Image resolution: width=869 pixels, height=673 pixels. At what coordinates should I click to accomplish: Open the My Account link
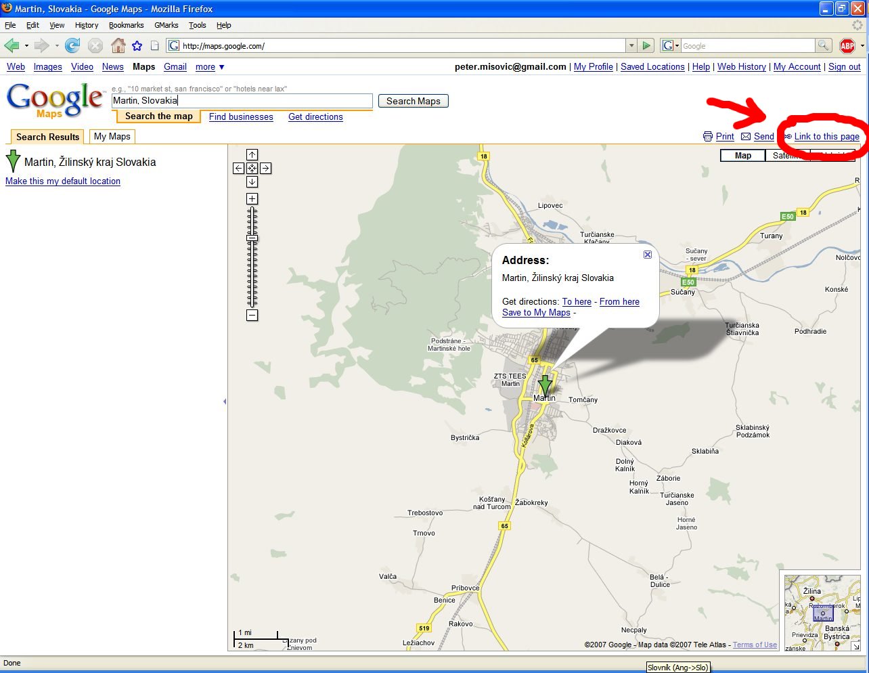797,66
